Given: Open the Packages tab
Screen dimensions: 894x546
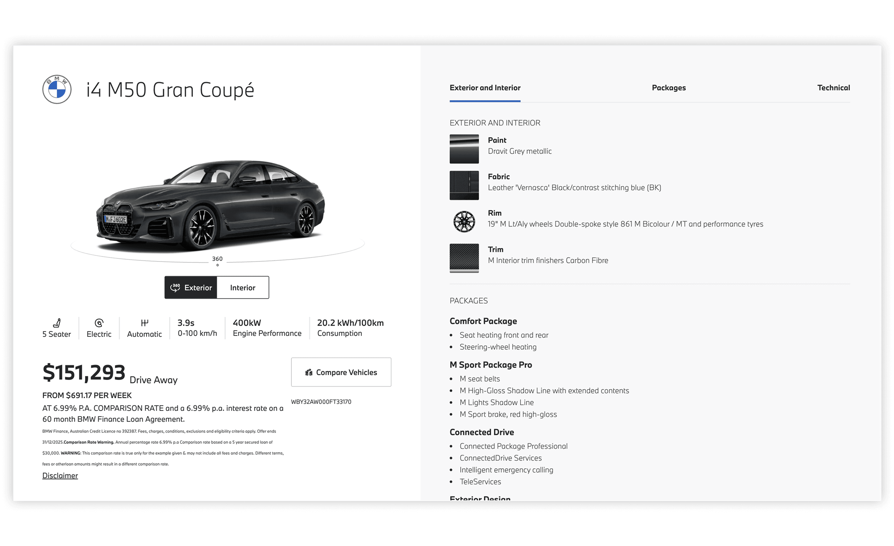Looking at the screenshot, I should (x=669, y=88).
